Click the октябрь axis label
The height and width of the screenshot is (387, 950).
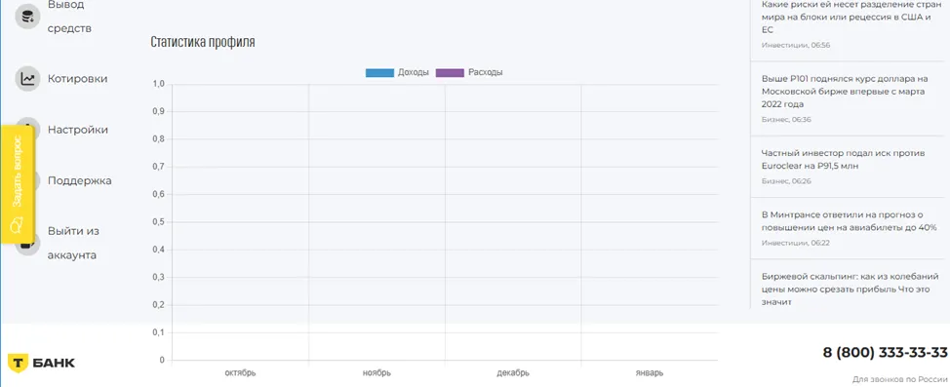[240, 373]
